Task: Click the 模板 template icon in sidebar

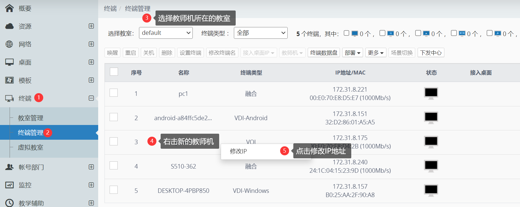Action: [x=9, y=80]
